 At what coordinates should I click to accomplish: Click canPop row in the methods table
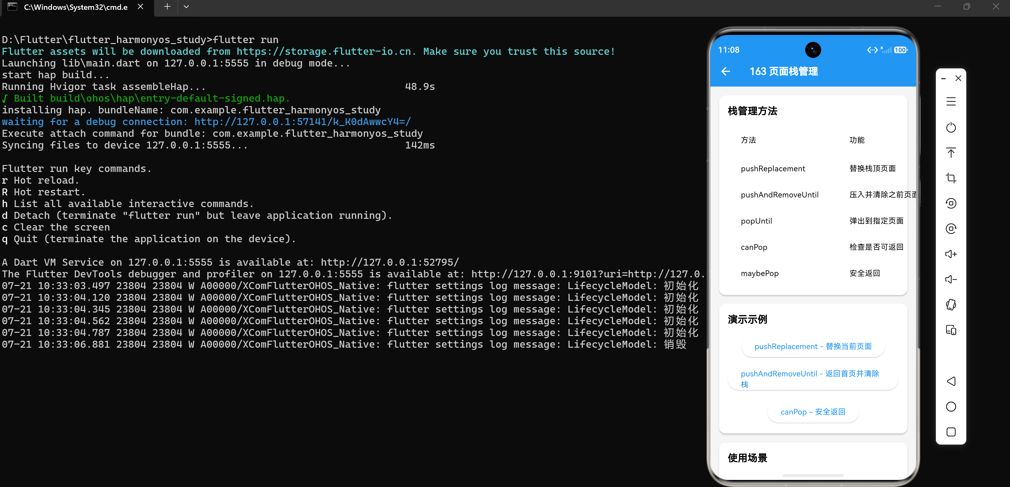point(813,247)
